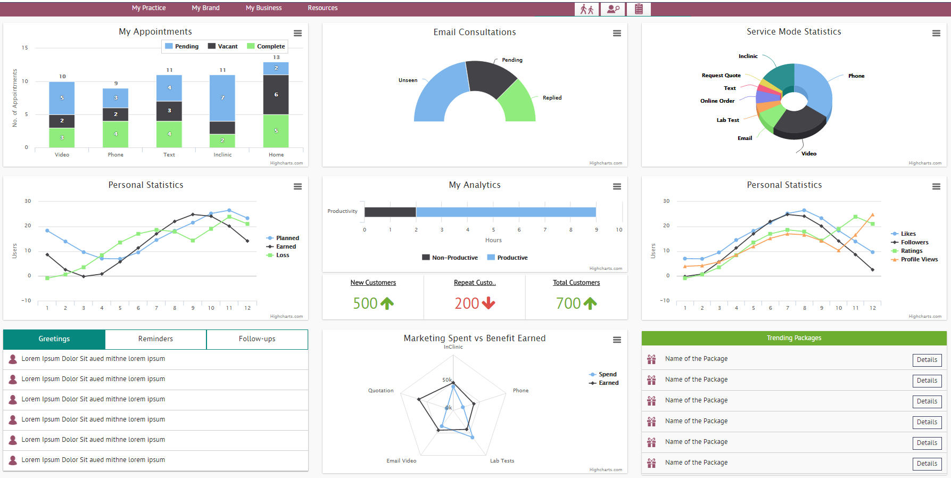Viewport: 951px width, 478px height.
Task: Hide the Planned line series
Action: (x=283, y=238)
